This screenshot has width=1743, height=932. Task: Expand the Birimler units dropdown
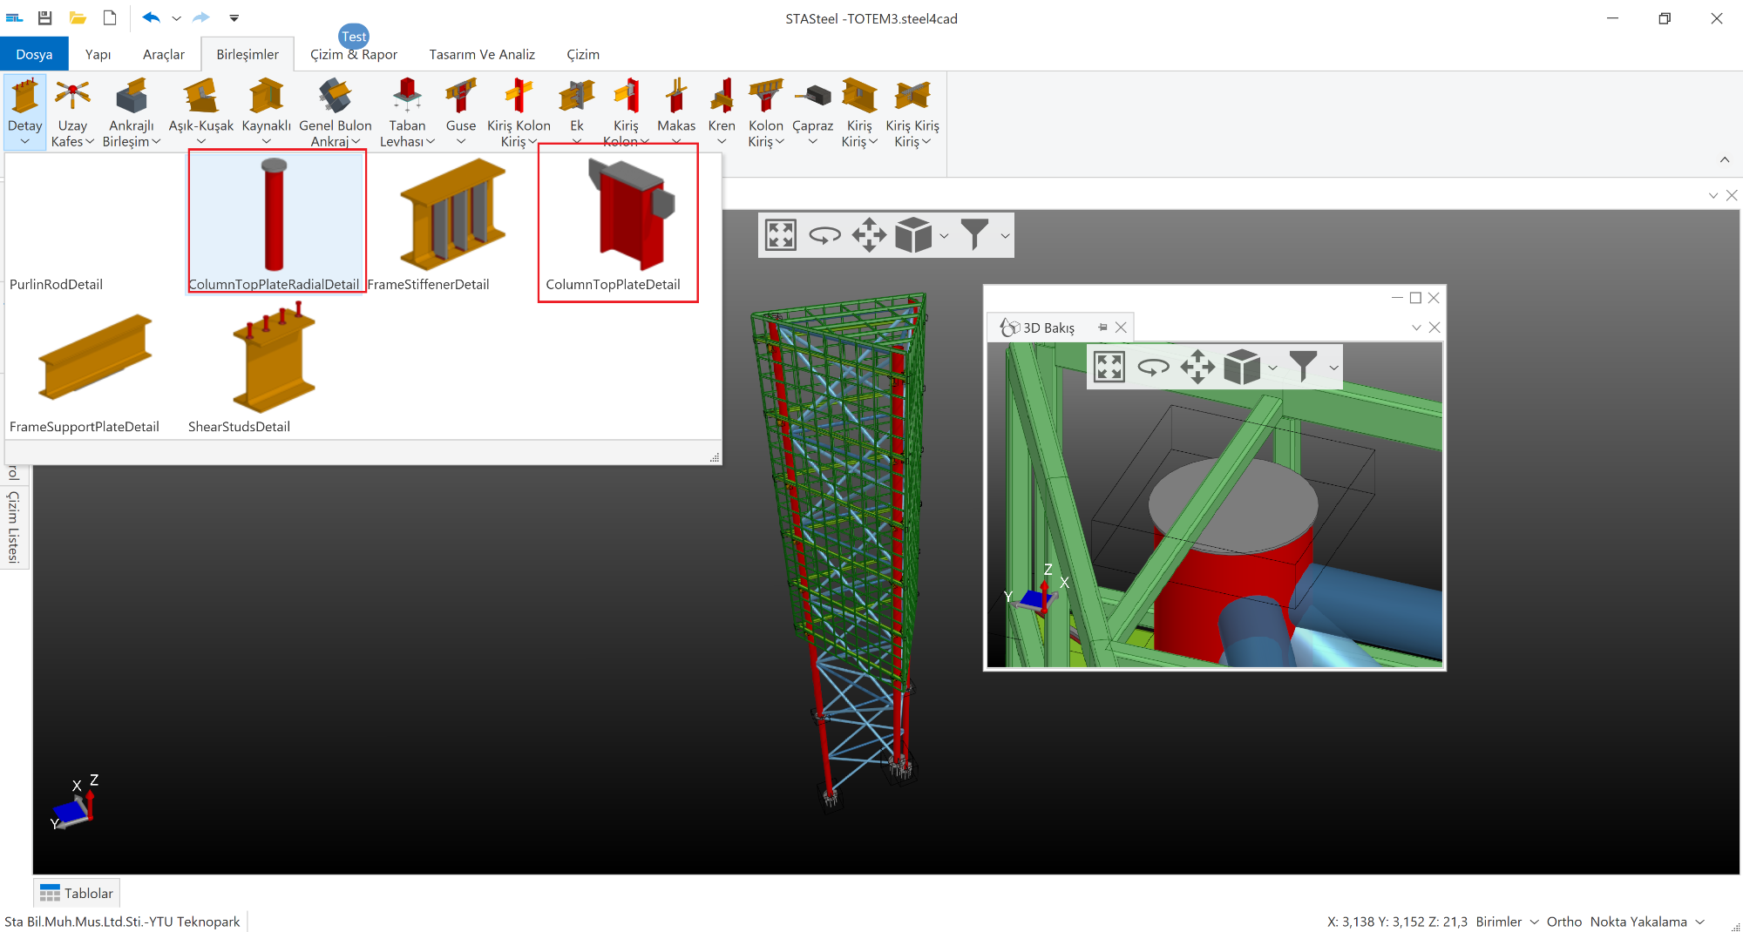tap(1534, 922)
